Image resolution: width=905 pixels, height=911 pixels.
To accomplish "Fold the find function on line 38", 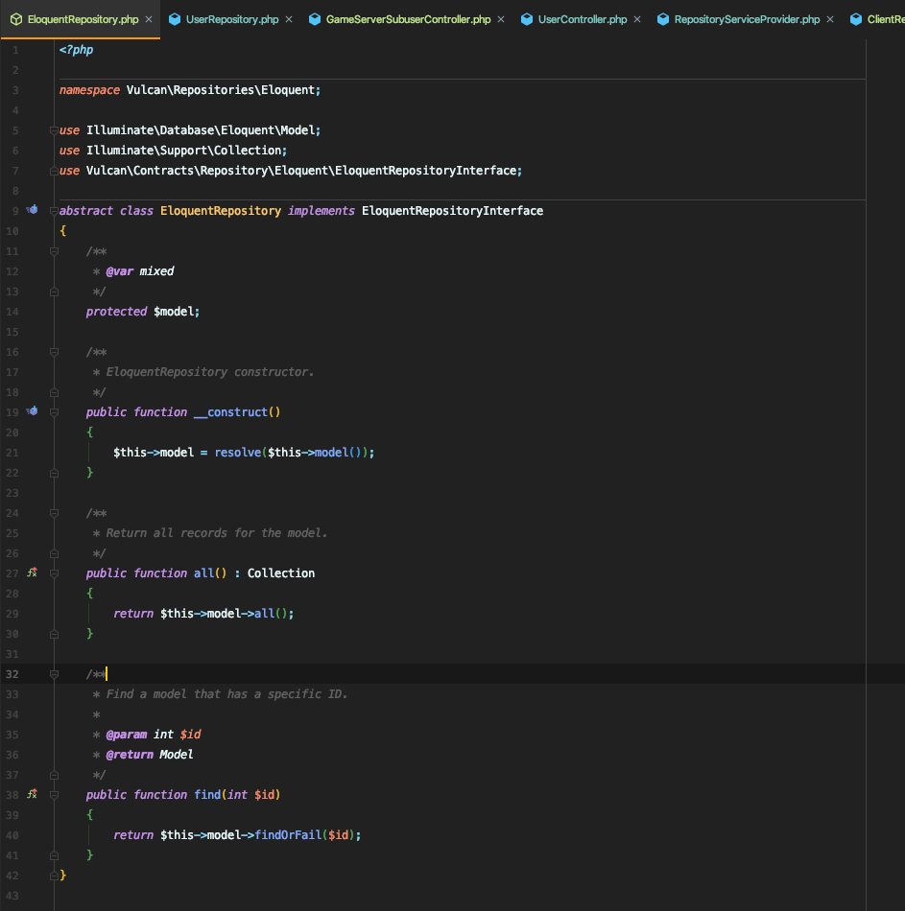I will tap(55, 795).
